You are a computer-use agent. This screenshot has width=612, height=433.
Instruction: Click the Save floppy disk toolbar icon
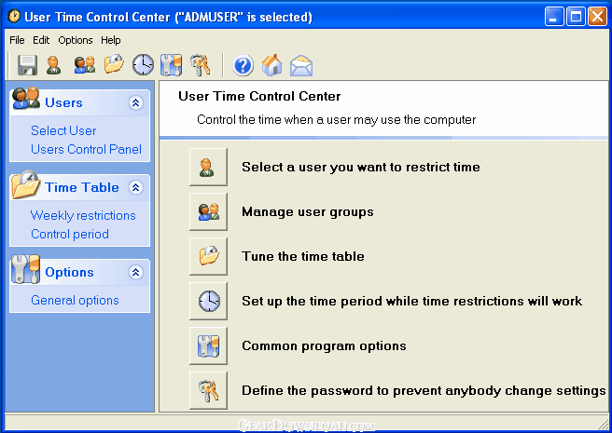pos(27,65)
